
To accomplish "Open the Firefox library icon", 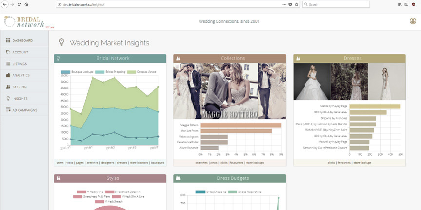I will (400, 4).
